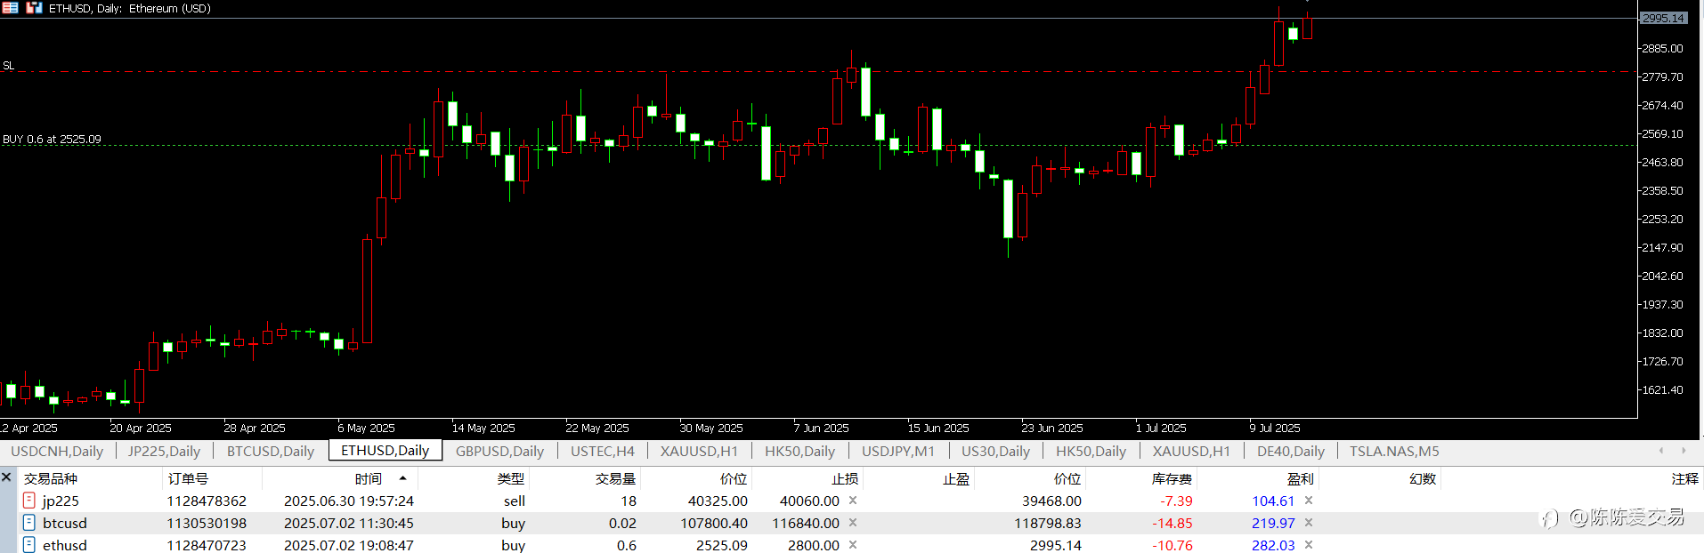Sort orders by the 时间 column header
The width and height of the screenshot is (1704, 553).
368,478
